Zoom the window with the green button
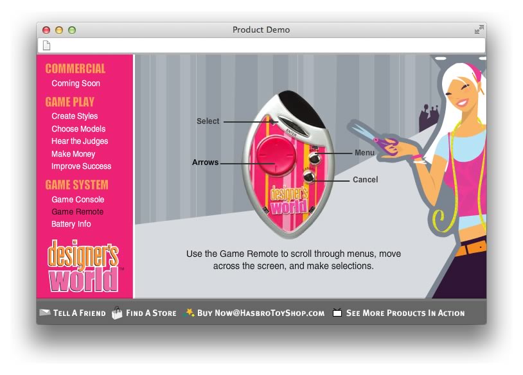The image size is (523, 375). (72, 30)
